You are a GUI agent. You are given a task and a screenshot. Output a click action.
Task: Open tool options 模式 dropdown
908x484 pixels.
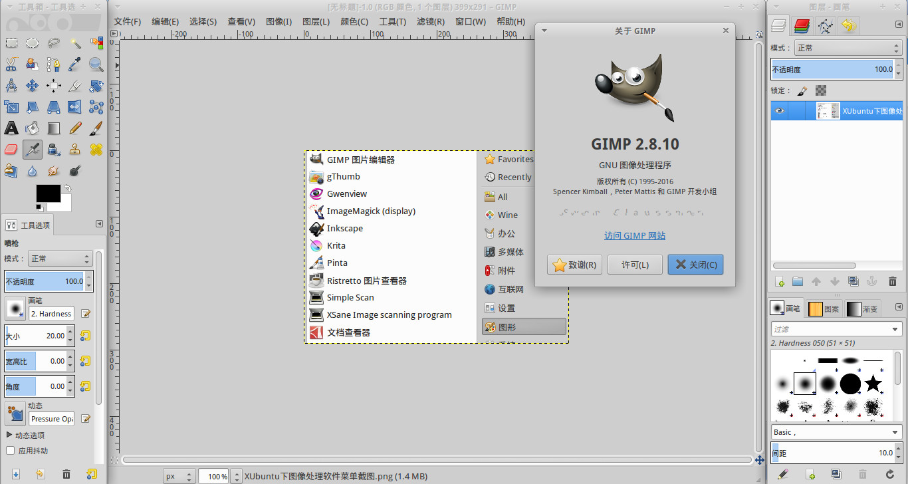click(60, 259)
